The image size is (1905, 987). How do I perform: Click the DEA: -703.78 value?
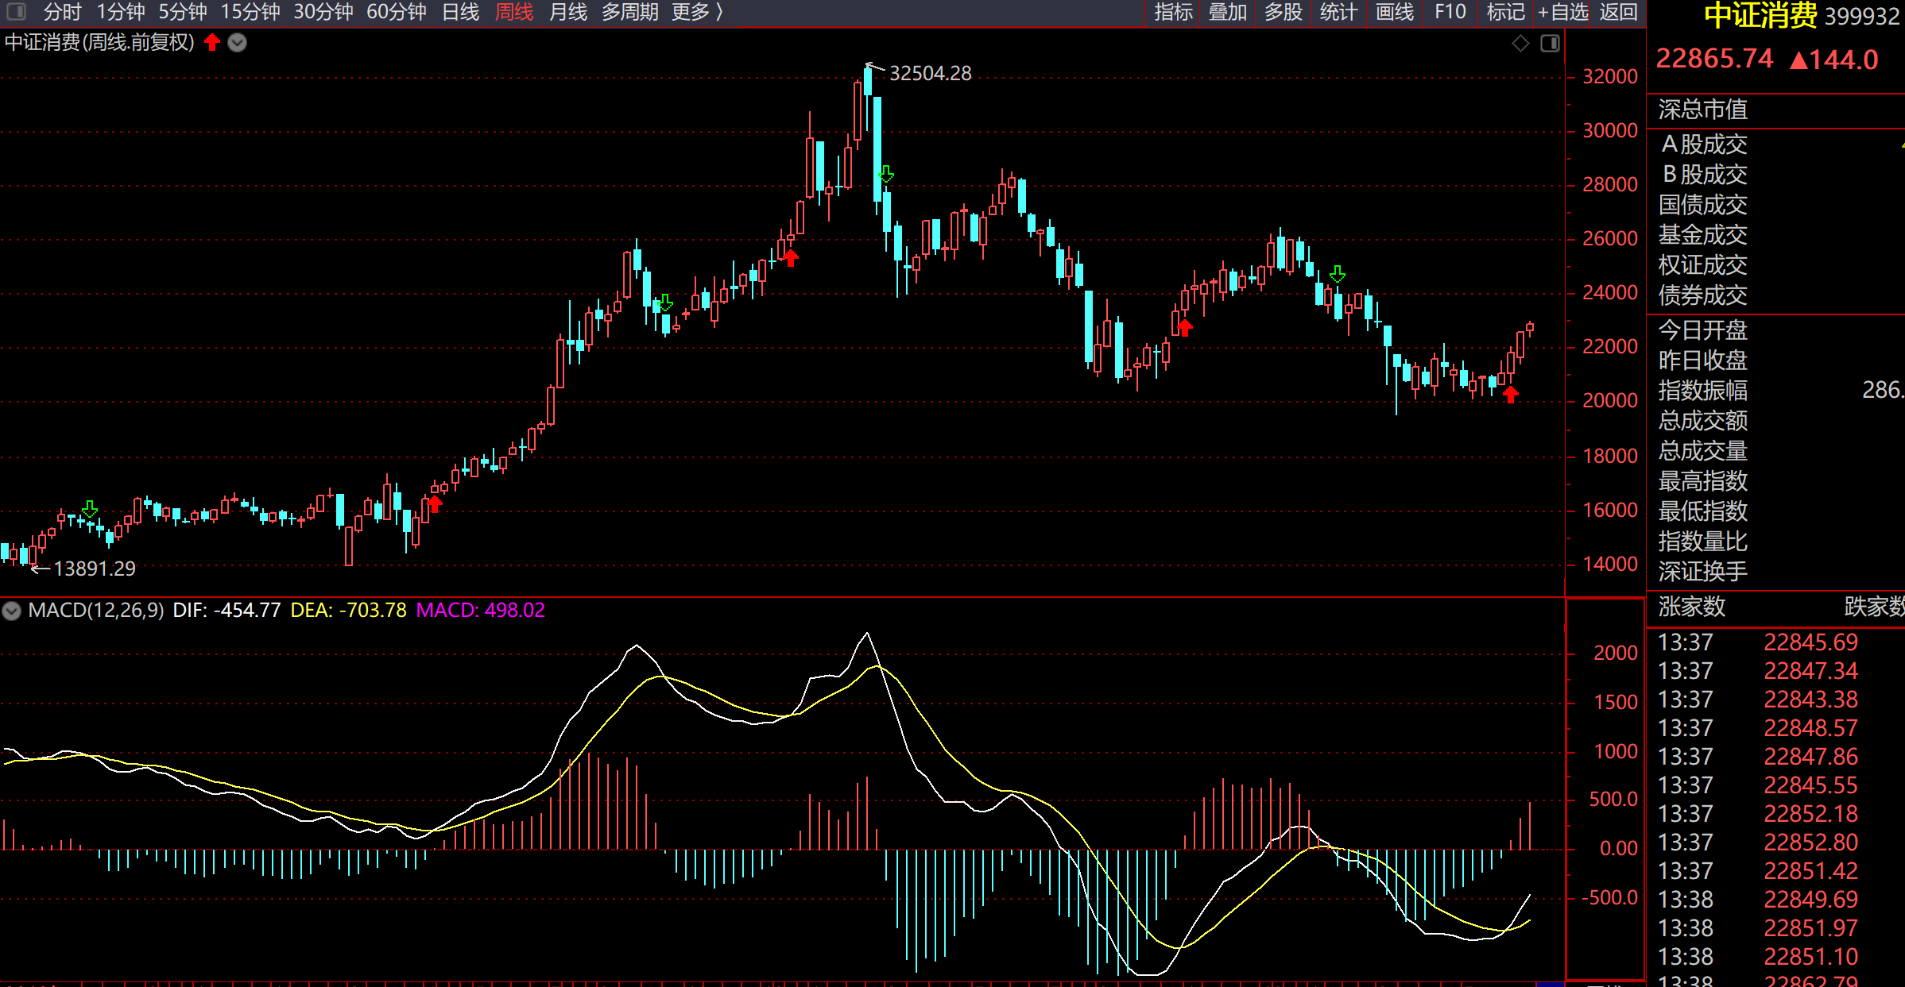348,611
